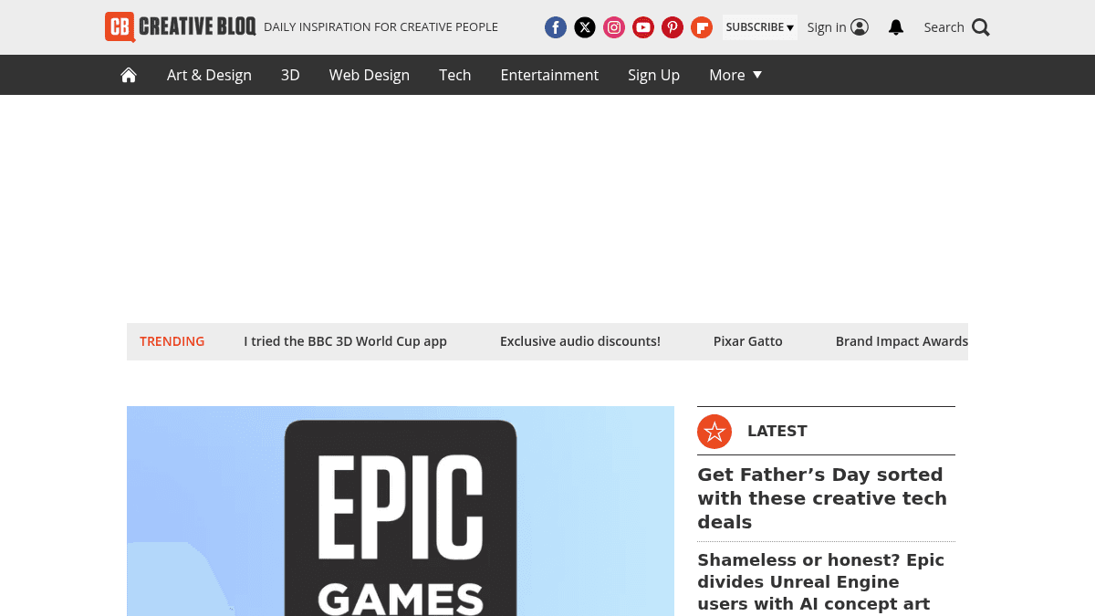Expand the More navigation menu
Screen dimensions: 1095x616
(x=735, y=75)
